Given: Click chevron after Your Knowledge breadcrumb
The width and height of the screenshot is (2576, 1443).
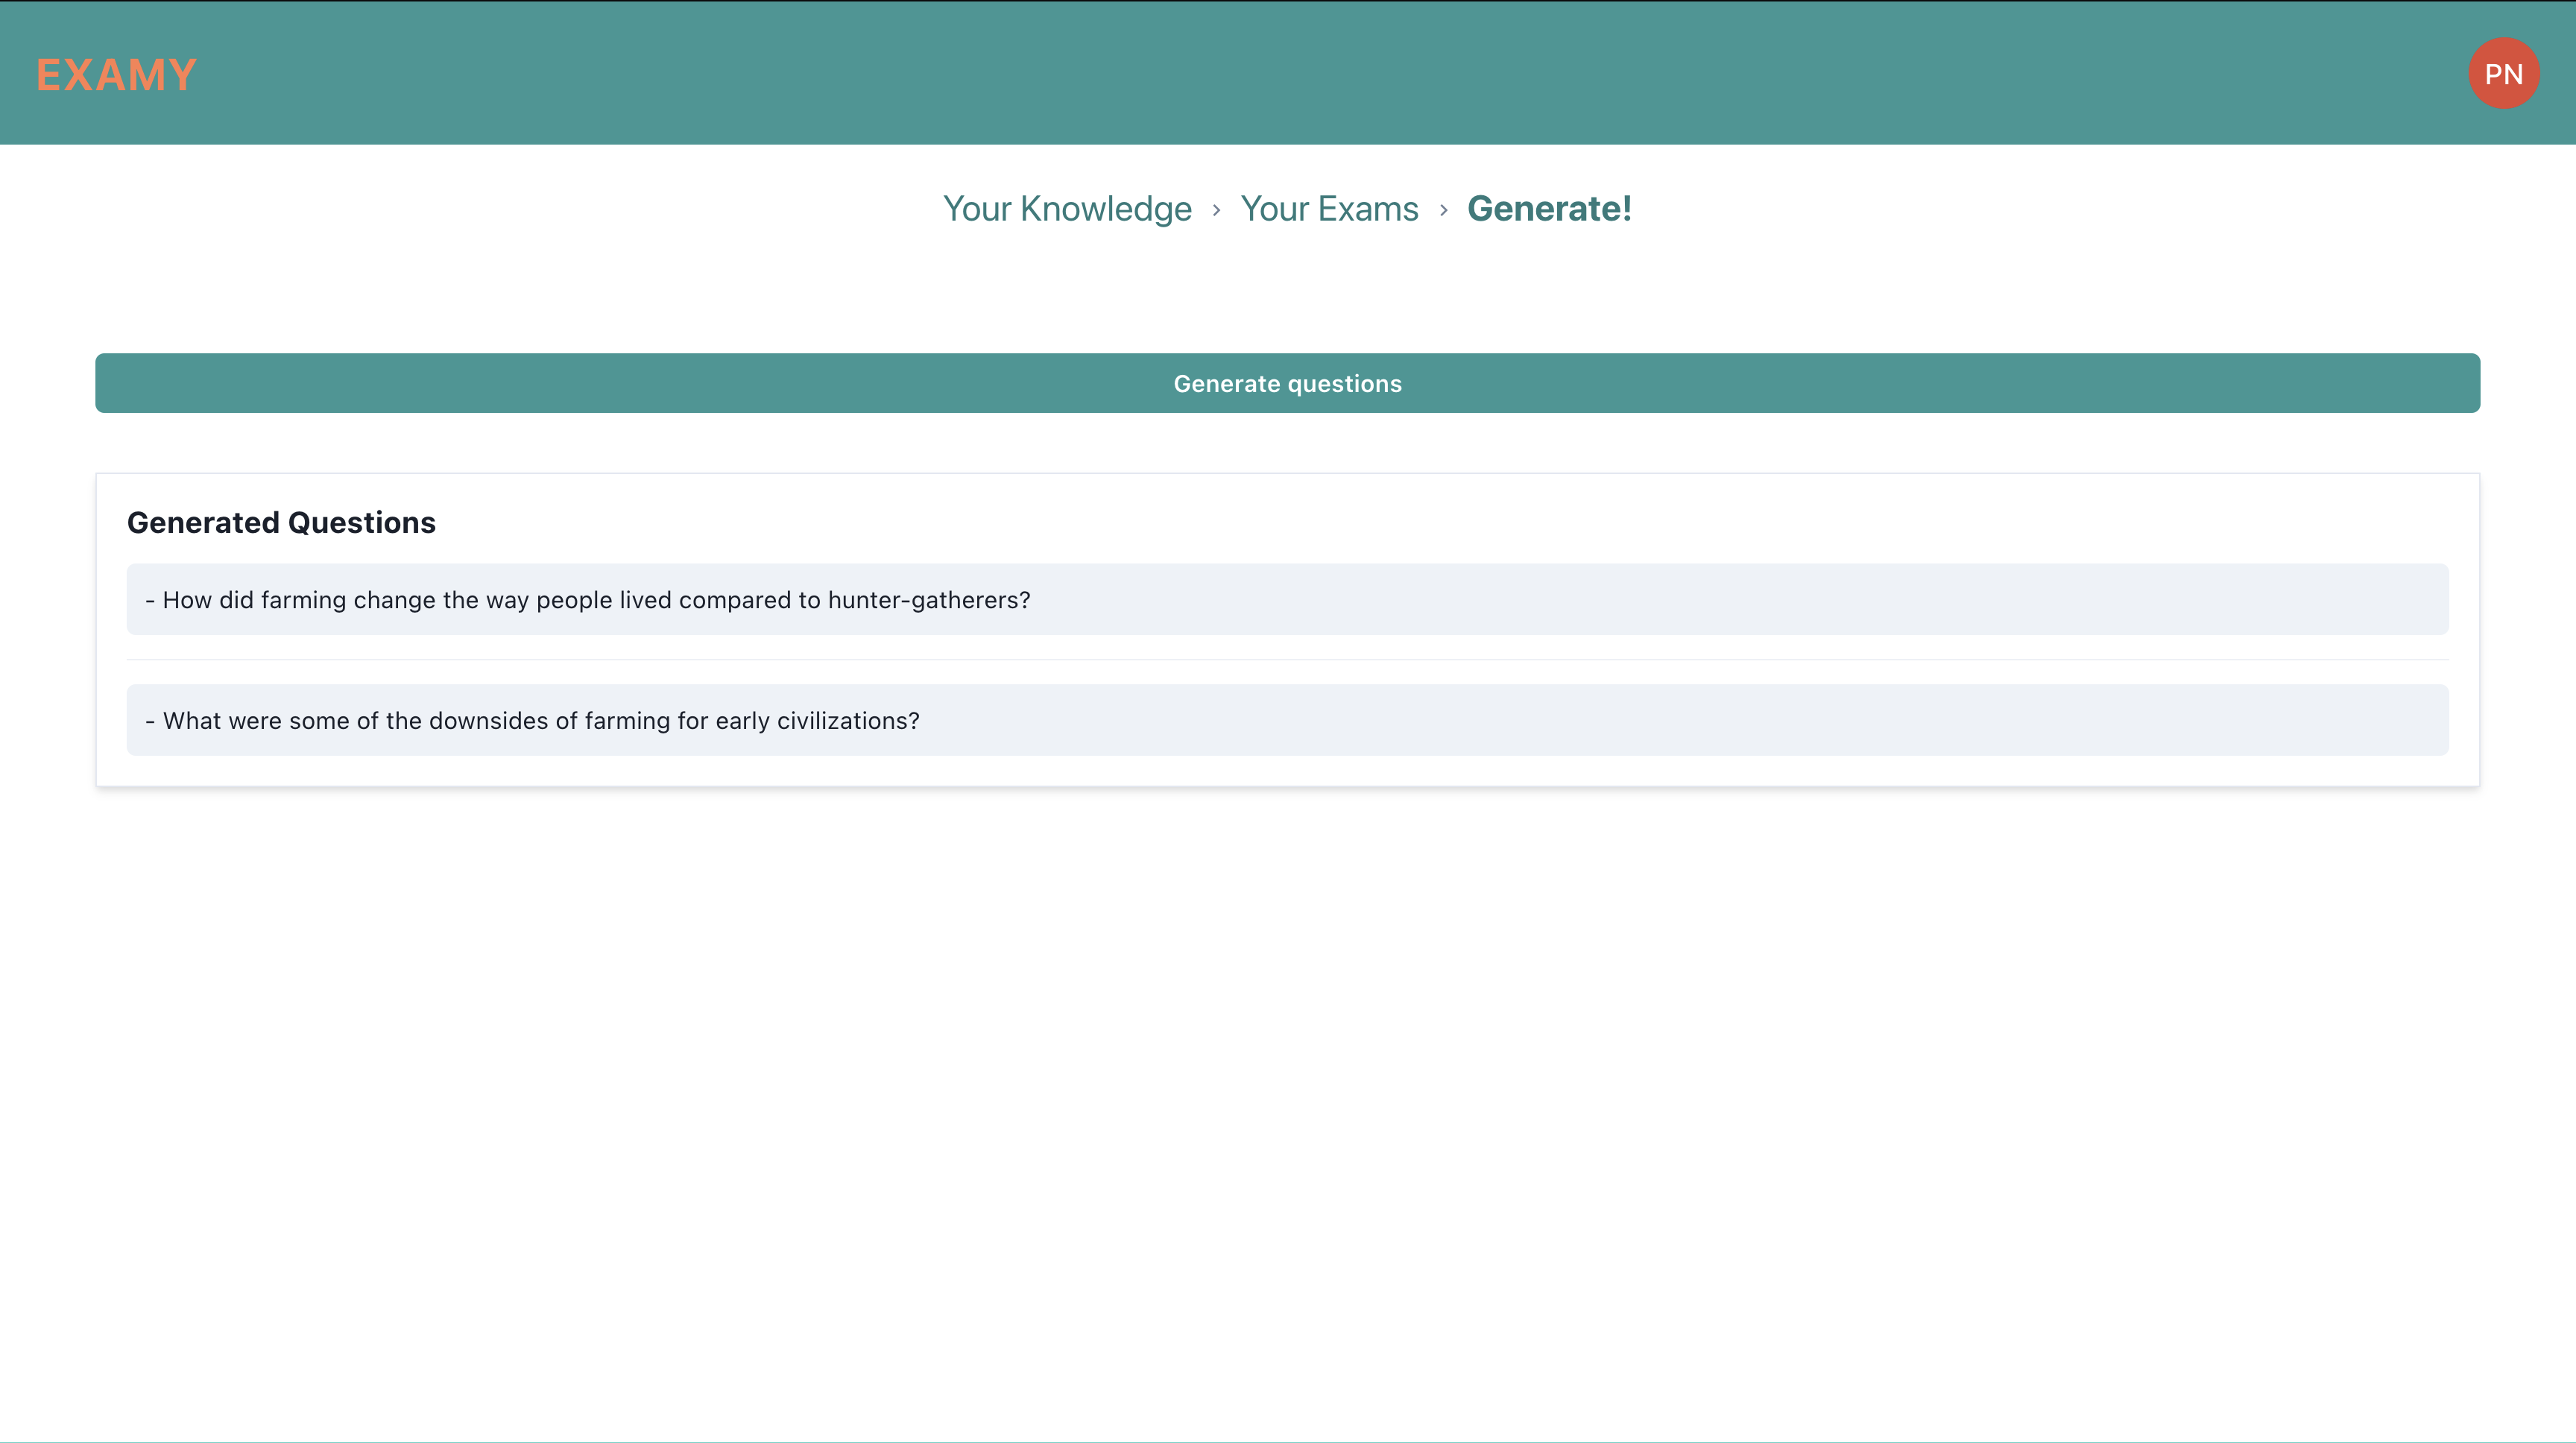Looking at the screenshot, I should click(1216, 210).
